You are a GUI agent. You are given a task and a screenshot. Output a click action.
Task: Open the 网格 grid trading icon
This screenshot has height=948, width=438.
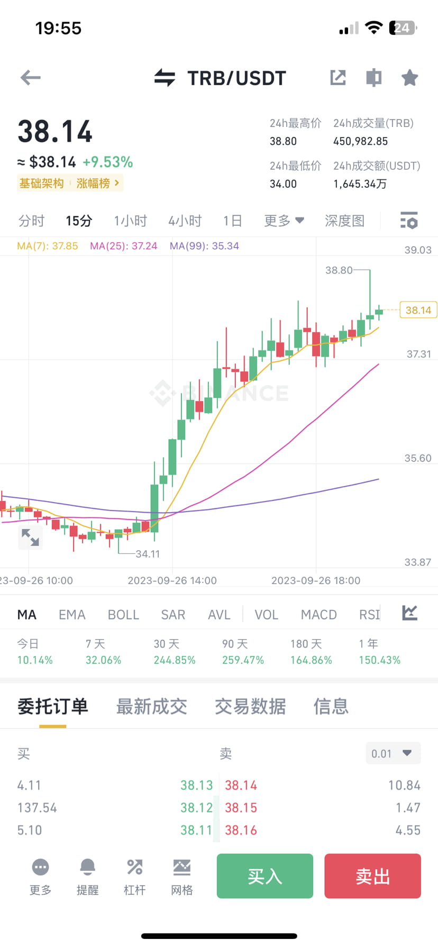coord(181,868)
